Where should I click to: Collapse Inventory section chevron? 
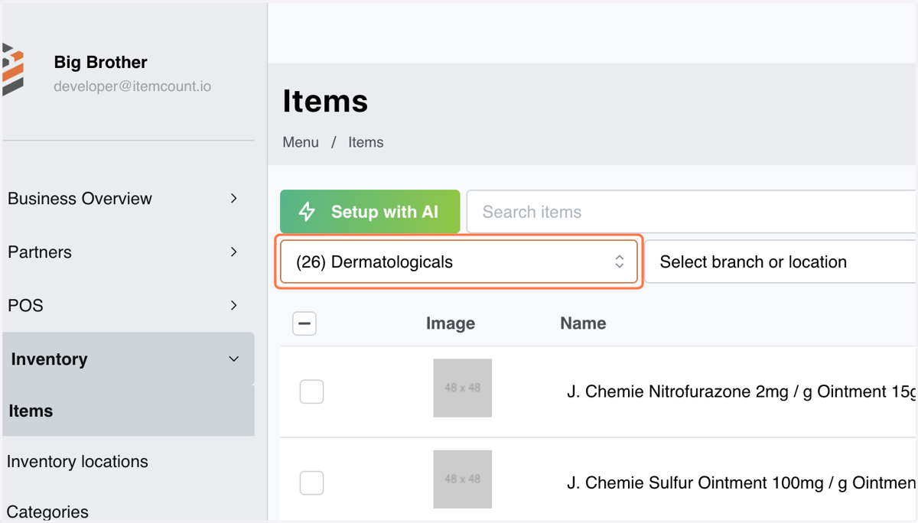[234, 359]
